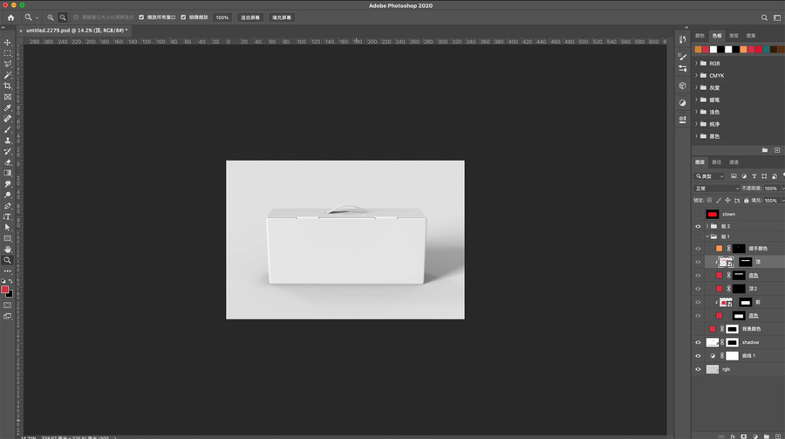
Task: Select the Path Selection tool
Action: (x=8, y=228)
